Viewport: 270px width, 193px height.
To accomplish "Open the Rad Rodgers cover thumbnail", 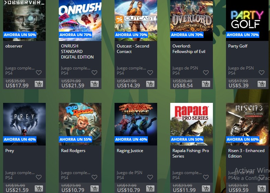I will (x=80, y=124).
